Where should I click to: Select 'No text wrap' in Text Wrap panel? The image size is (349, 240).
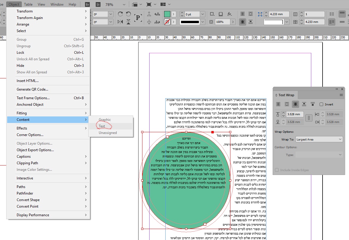point(278,104)
